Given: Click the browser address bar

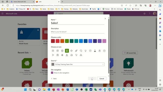Looking at the screenshot, I should point(66,5).
